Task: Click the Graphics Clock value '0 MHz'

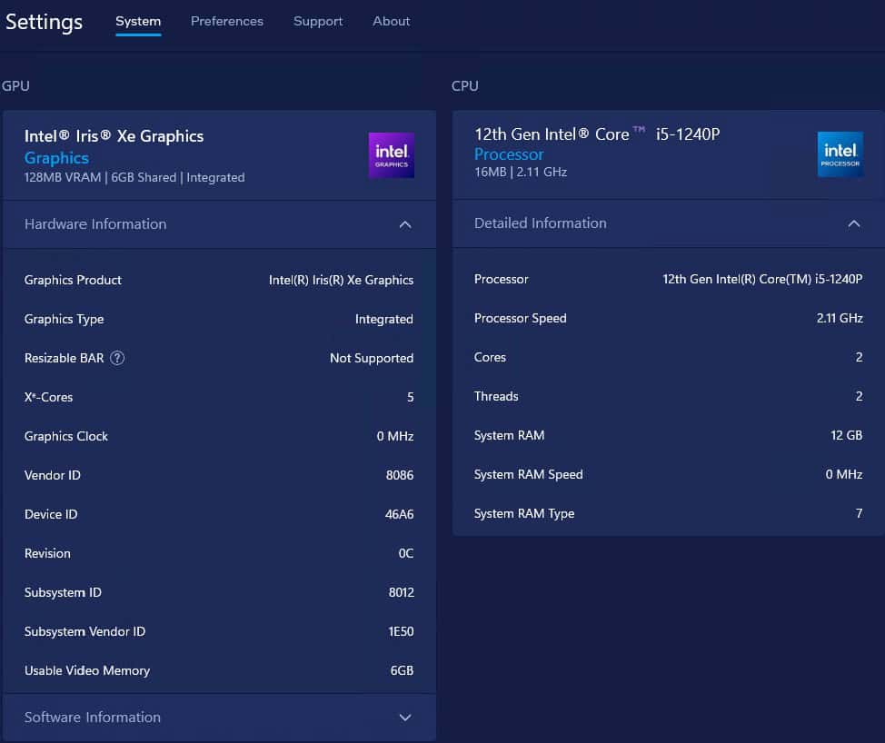Action: [x=395, y=436]
